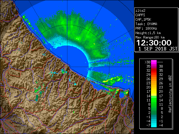The image size is (179, 134).
Task: Select the 'Task: OYAMA' line
Action: coord(146,24)
